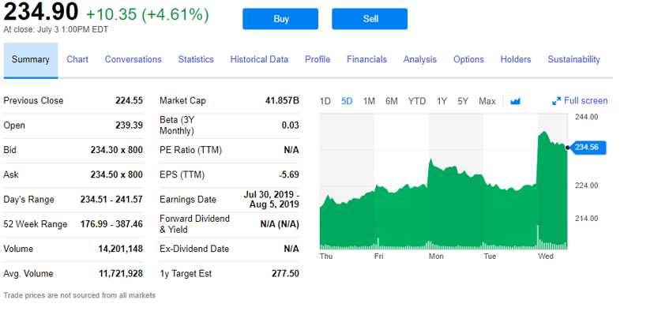Choose the 5Y chart period

[x=463, y=101]
